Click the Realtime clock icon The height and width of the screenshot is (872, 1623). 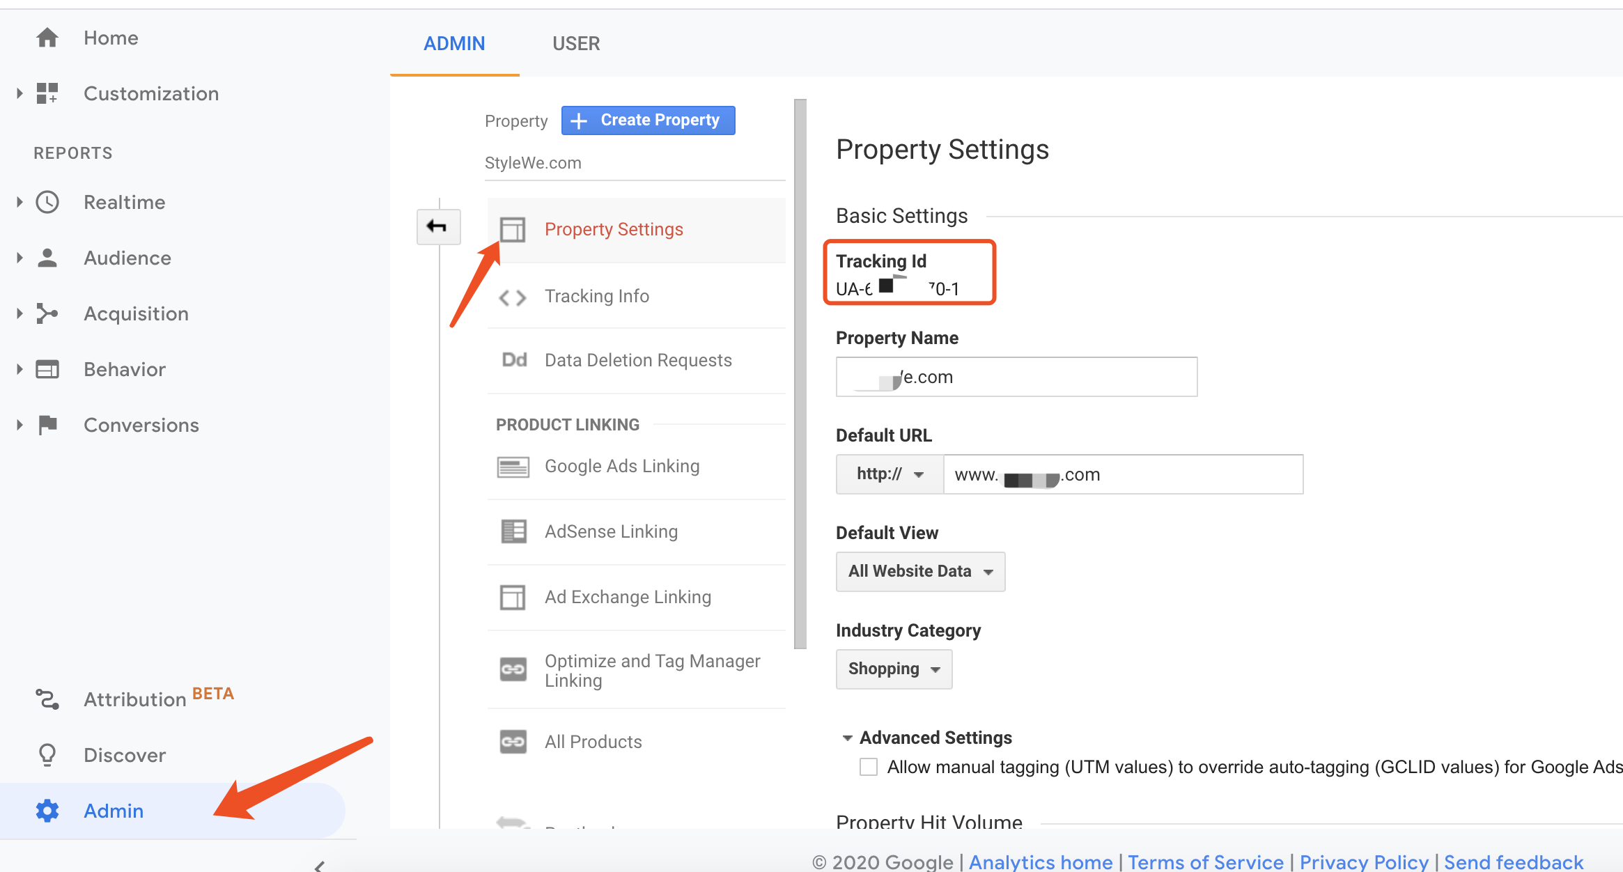47,202
